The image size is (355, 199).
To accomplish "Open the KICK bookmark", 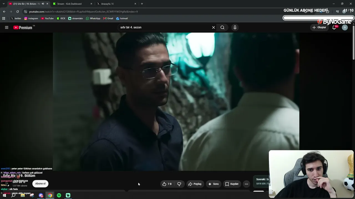I will [61, 19].
